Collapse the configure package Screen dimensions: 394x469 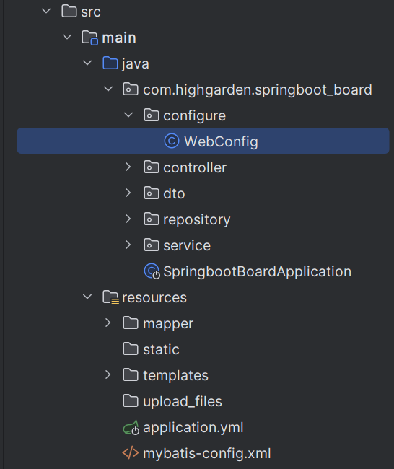pyautogui.click(x=128, y=115)
